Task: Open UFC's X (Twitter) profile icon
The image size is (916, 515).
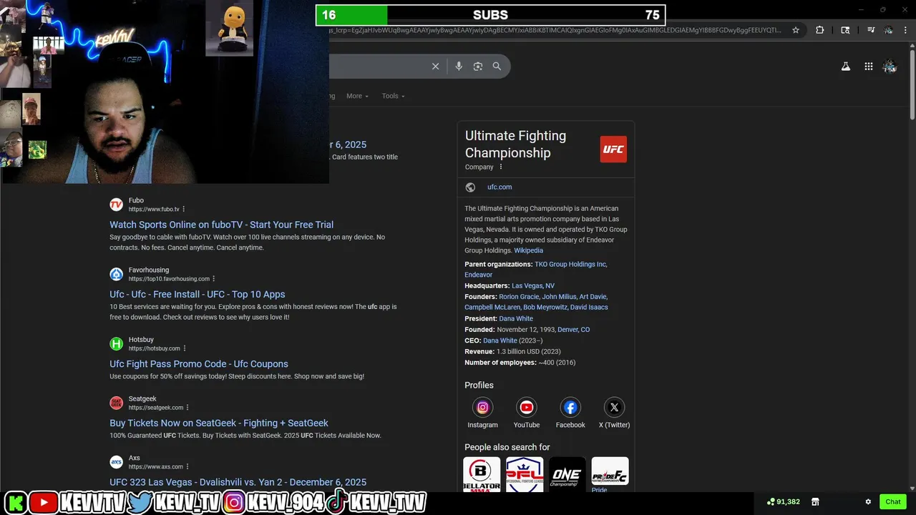Action: coord(614,407)
